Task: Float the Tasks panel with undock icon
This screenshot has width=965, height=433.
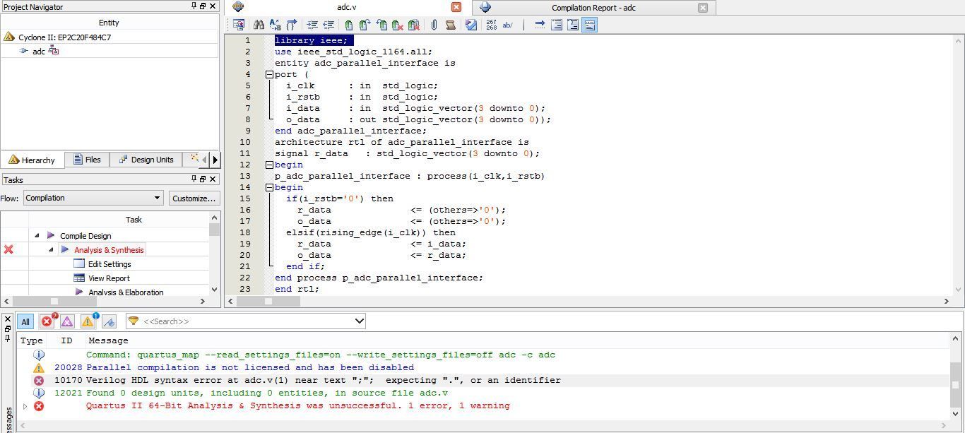Action: click(203, 179)
